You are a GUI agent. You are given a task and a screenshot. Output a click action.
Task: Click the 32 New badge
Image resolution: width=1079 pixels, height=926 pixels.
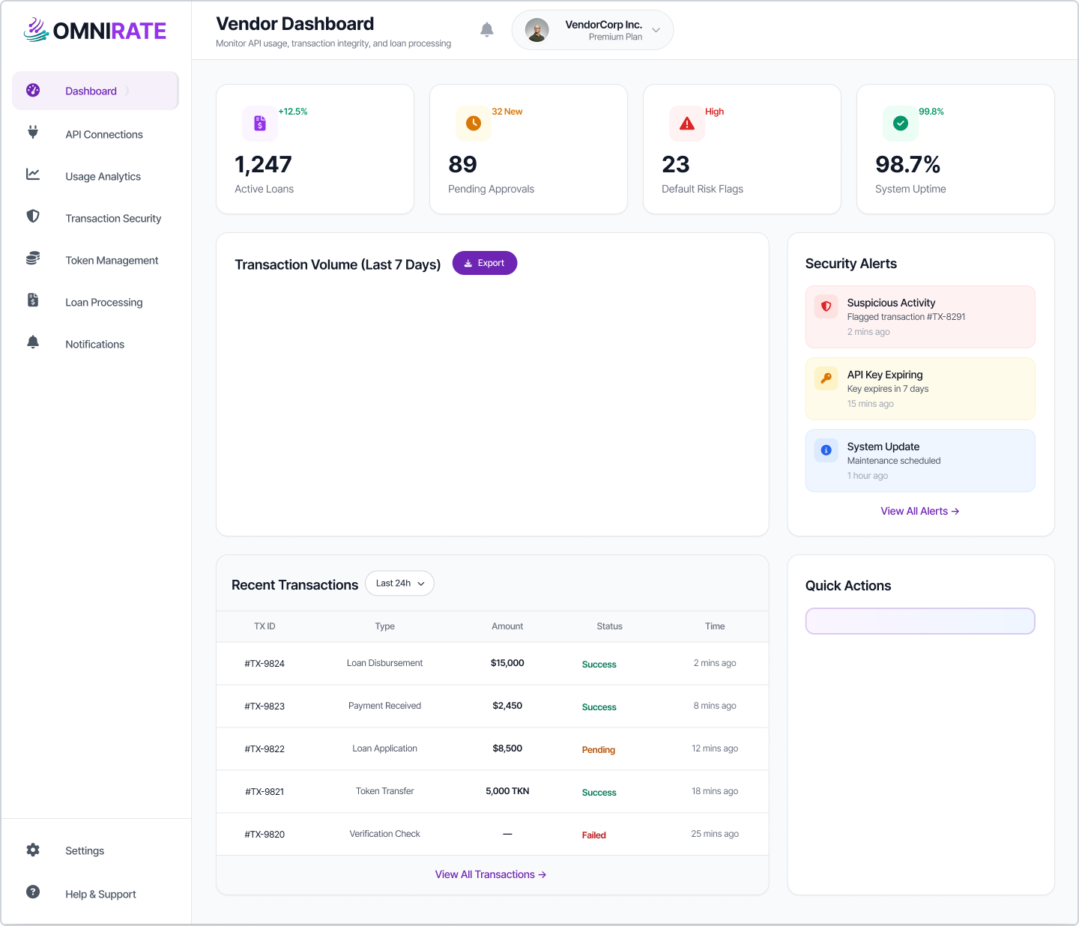507,112
